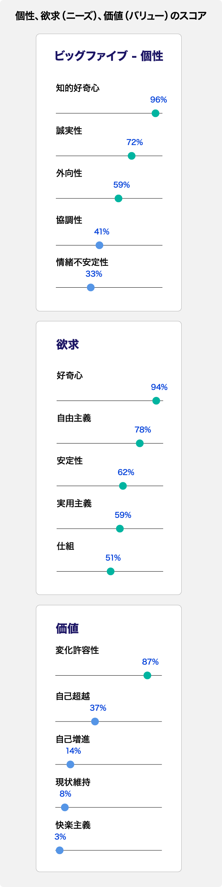The width and height of the screenshot is (222, 887).
Task: Click the 安定性 slider knob at 62%
Action: pyautogui.click(x=123, y=486)
